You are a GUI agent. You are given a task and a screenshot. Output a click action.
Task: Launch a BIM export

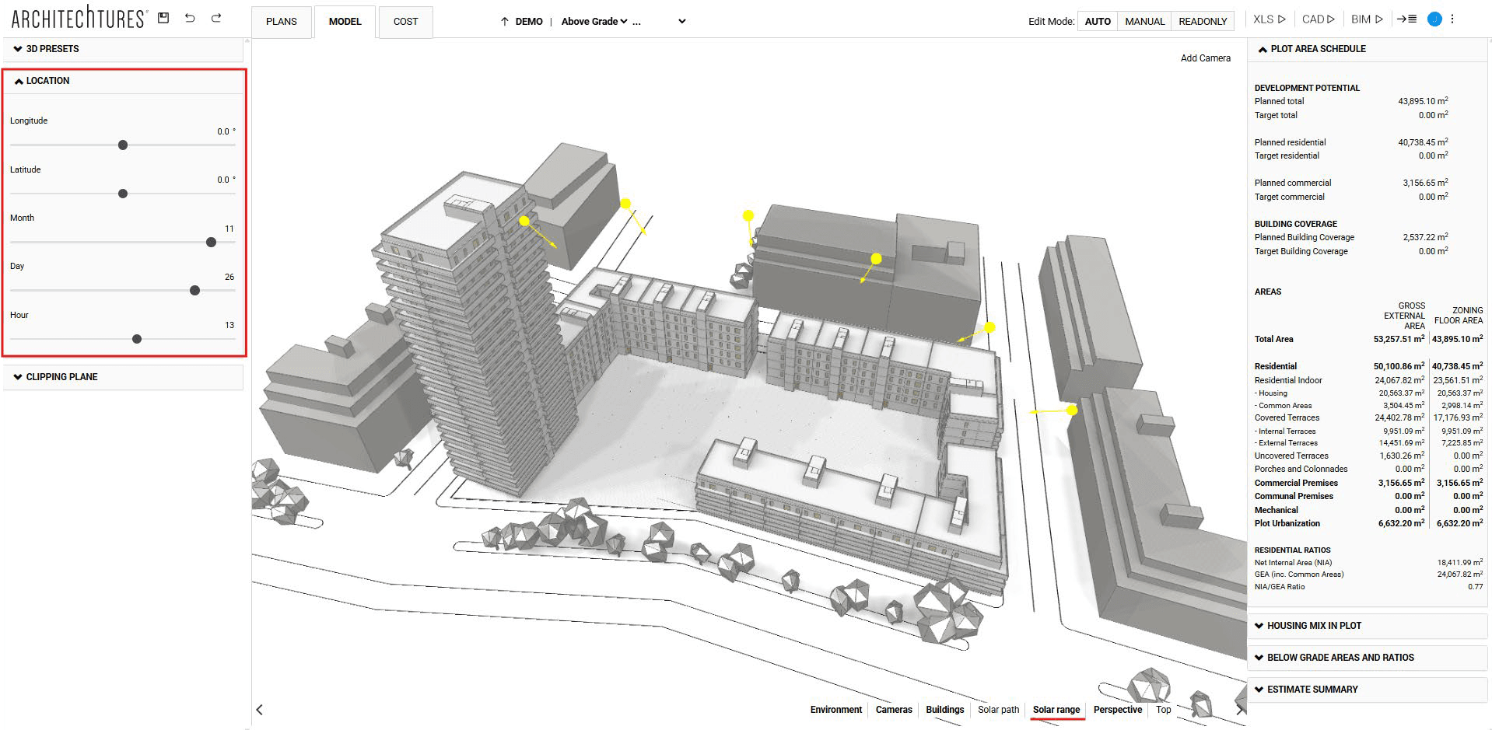coord(1365,19)
